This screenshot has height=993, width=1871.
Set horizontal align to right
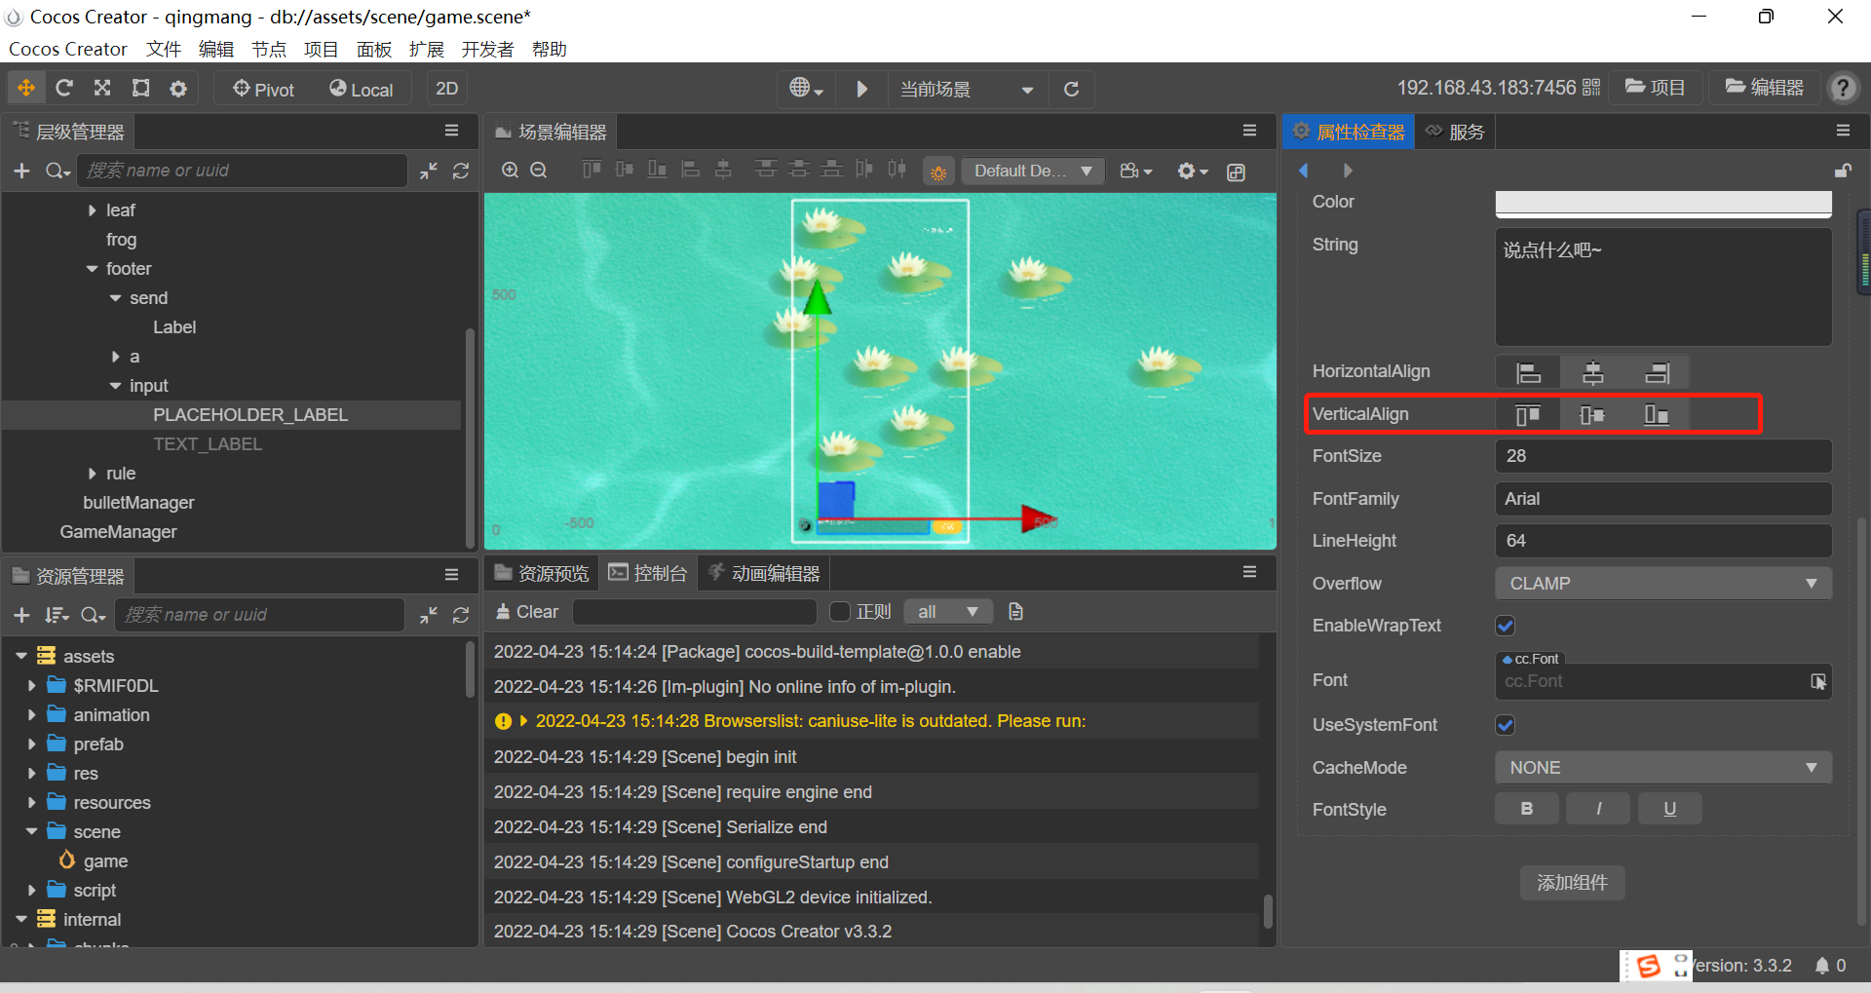(1657, 372)
